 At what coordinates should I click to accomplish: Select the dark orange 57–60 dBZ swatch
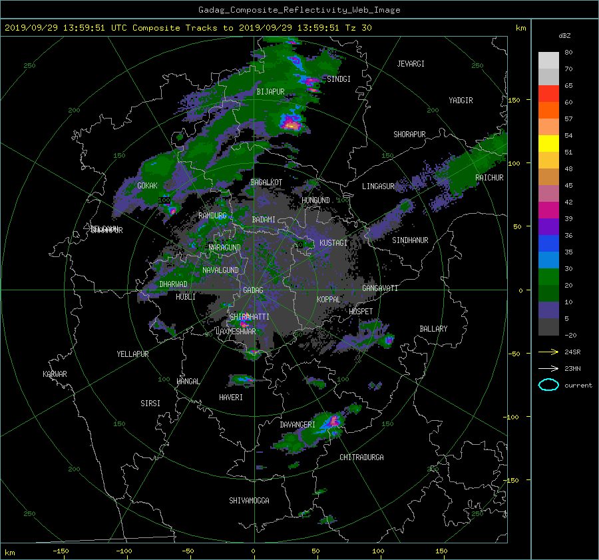(x=548, y=111)
